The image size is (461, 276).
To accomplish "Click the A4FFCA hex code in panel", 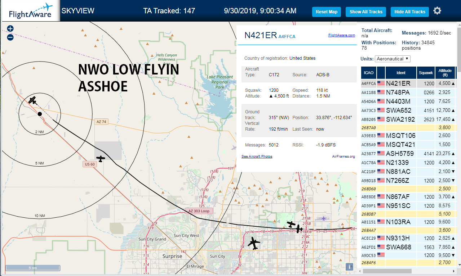I will pos(287,36).
